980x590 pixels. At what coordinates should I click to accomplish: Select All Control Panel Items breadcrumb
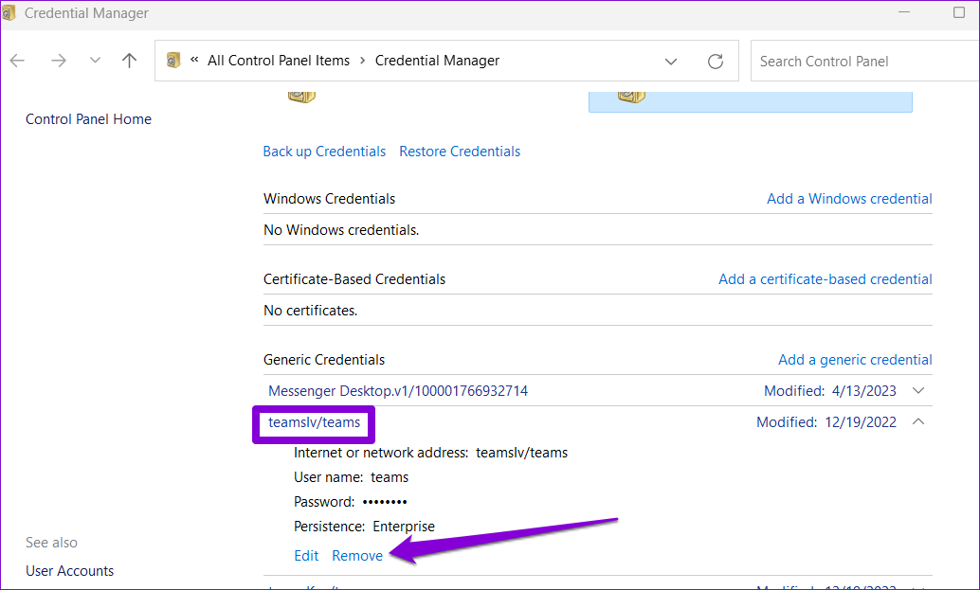279,61
